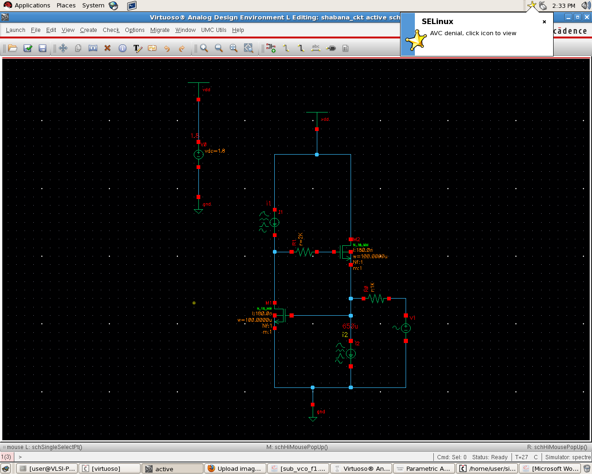The width and height of the screenshot is (592, 474).
Task: Open the Launch menu
Action: coord(16,30)
